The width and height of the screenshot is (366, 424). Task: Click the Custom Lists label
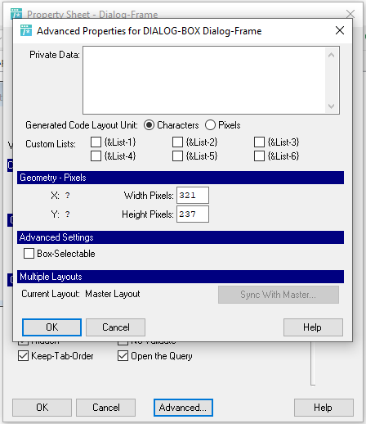coord(51,144)
